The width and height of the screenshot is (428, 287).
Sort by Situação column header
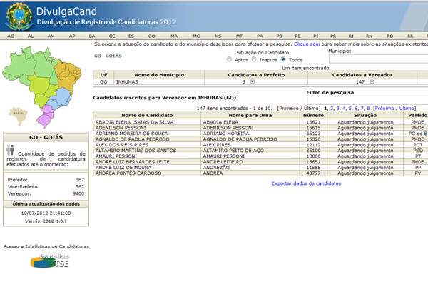click(x=365, y=115)
